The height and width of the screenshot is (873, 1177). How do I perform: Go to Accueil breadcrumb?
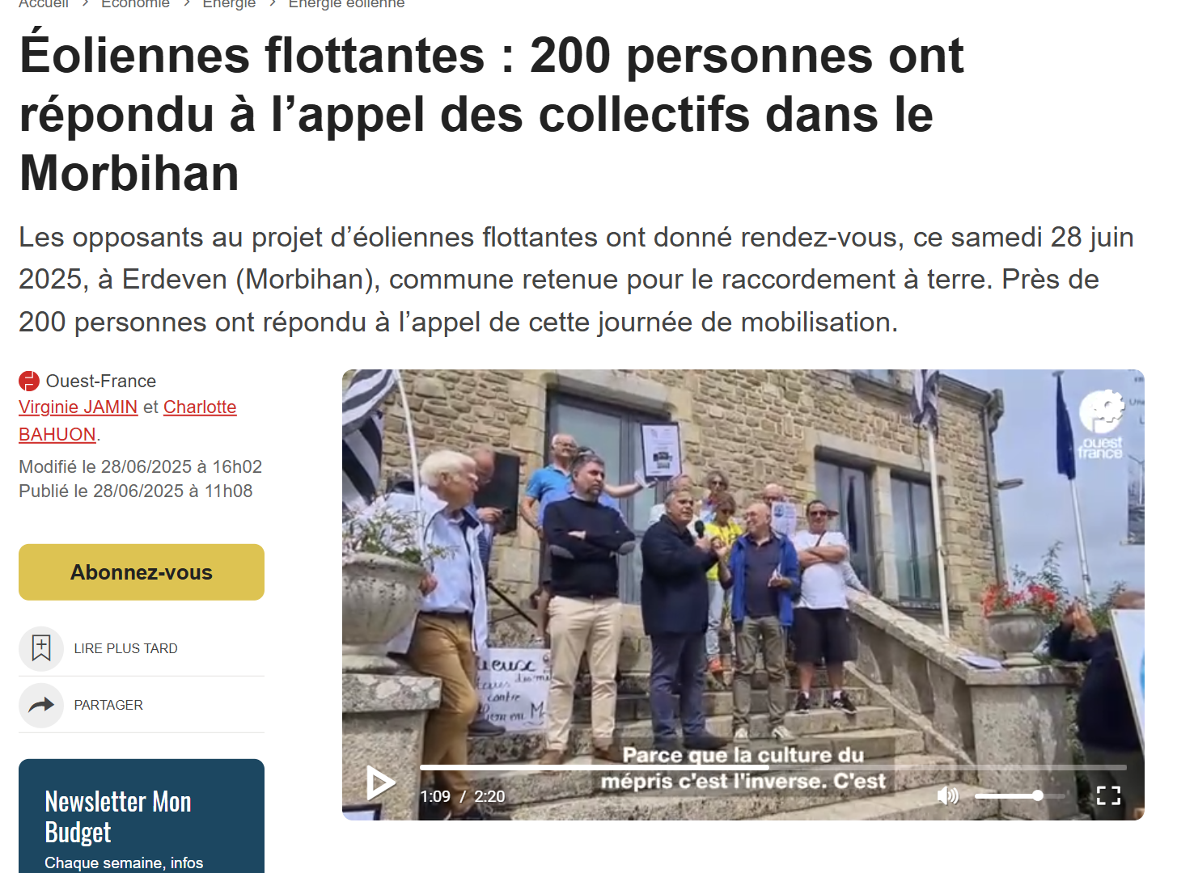coord(44,4)
